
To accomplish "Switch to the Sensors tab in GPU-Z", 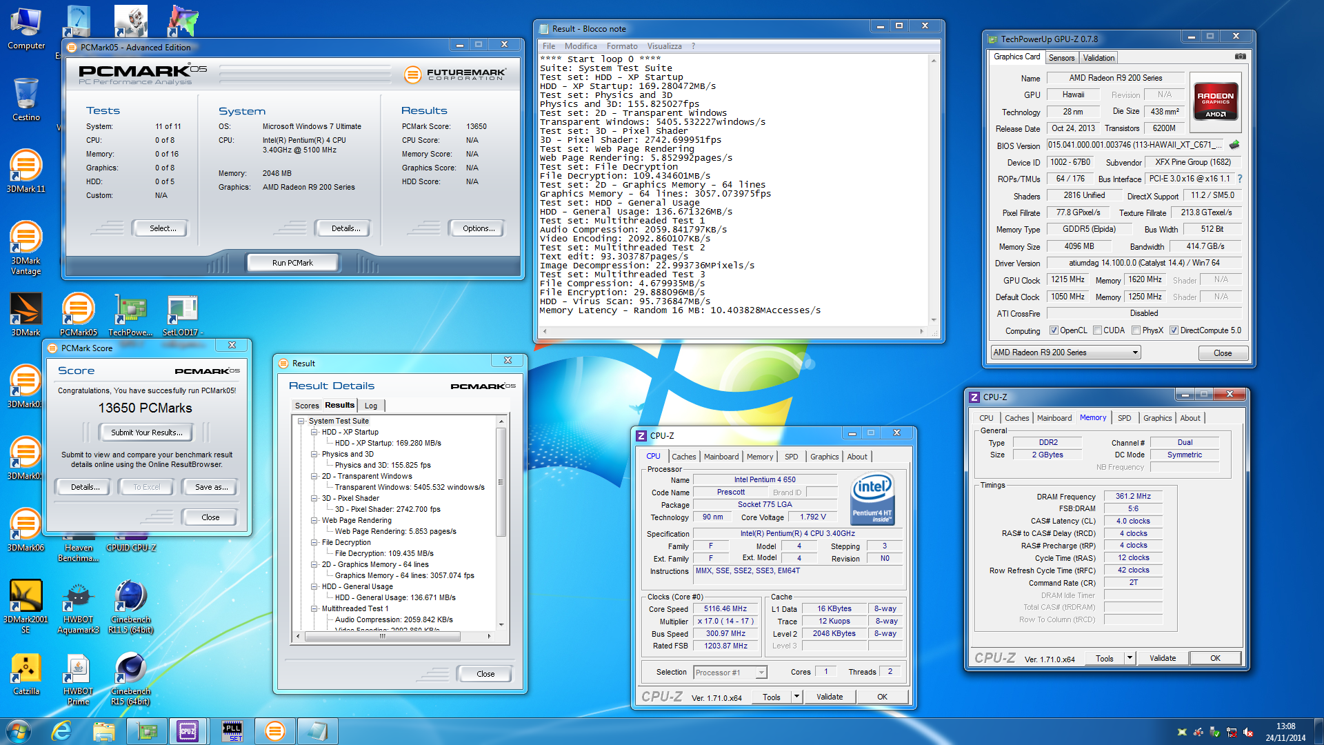I will pos(1061,58).
